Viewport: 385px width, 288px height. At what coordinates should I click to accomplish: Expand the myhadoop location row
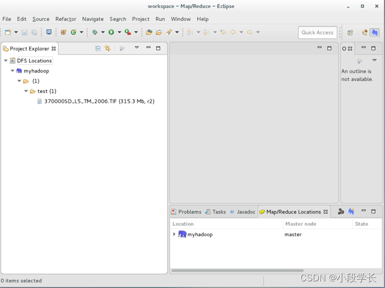[174, 234]
